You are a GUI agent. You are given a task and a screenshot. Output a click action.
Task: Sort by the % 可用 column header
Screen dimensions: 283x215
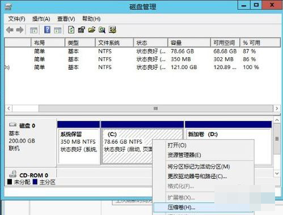[x=260, y=43]
